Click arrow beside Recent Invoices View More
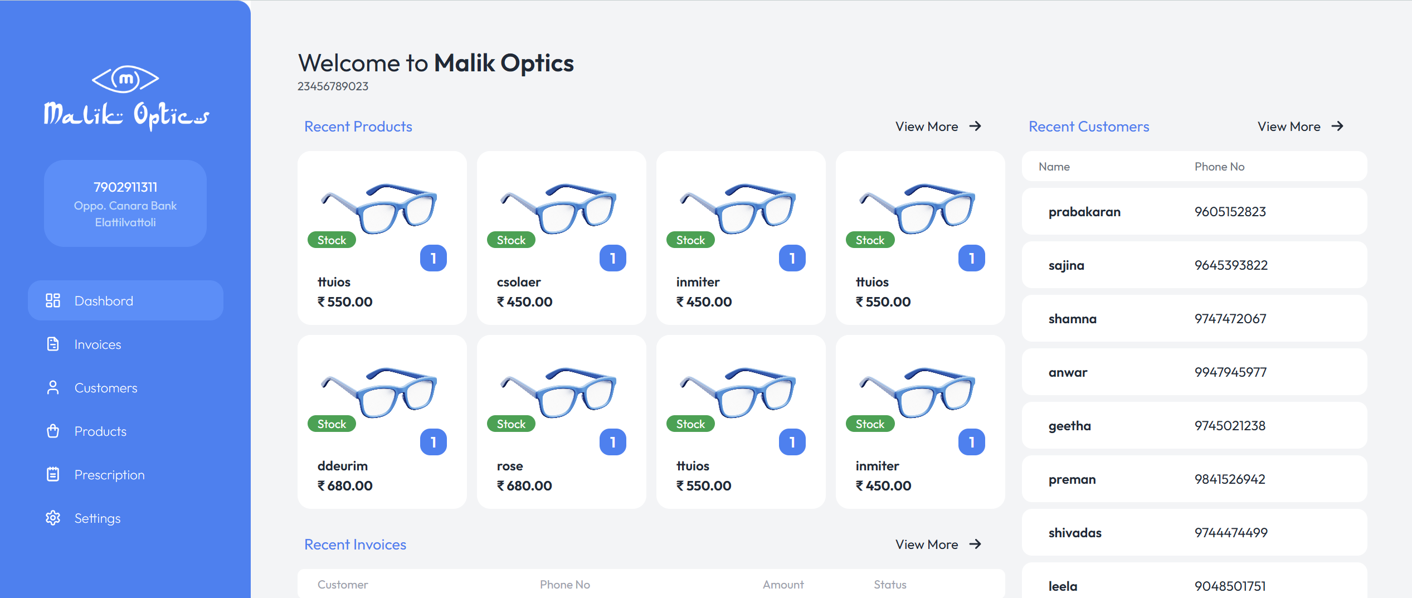Image resolution: width=1412 pixels, height=598 pixels. tap(975, 544)
